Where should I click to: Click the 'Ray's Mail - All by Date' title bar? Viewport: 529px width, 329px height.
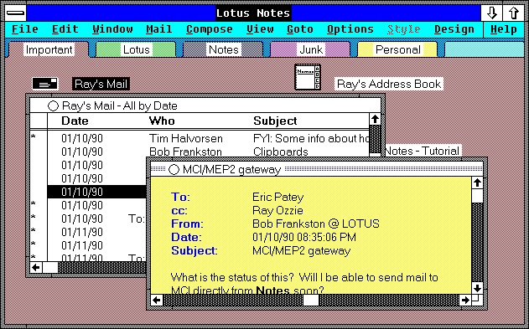coord(205,105)
